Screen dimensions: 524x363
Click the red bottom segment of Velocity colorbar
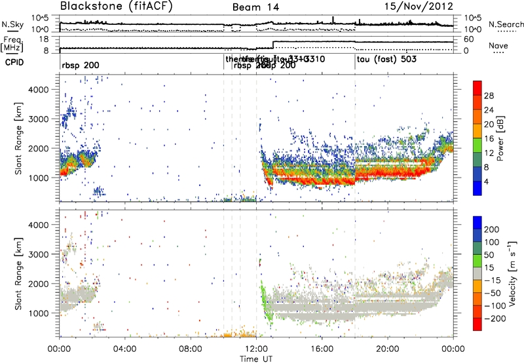coord(477,324)
